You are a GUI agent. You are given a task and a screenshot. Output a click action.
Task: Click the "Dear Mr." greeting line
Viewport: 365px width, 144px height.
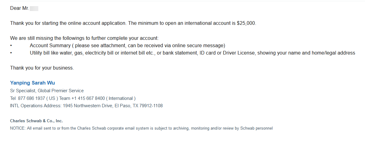[x=24, y=8]
